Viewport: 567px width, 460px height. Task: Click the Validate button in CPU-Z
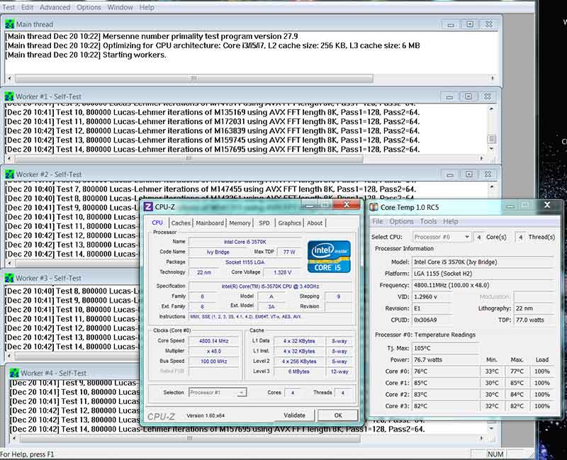(294, 415)
